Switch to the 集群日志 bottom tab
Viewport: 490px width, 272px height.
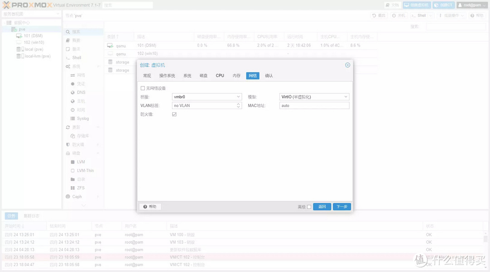click(x=31, y=216)
